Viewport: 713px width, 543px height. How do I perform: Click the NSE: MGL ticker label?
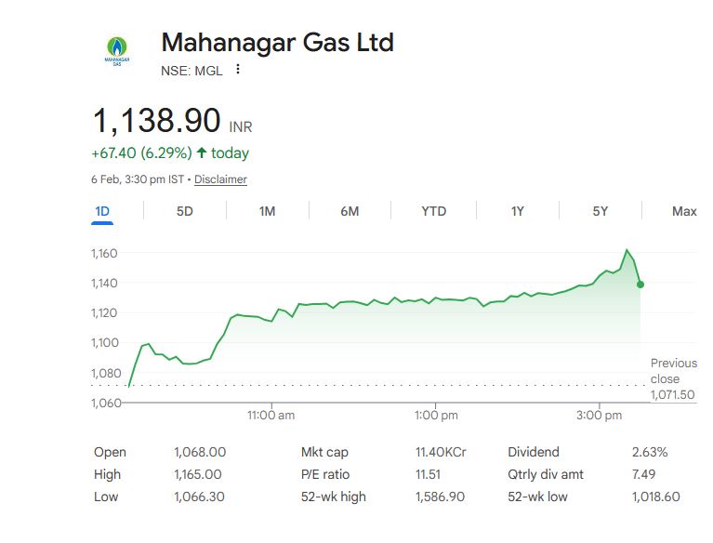191,70
